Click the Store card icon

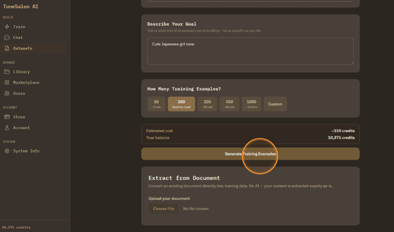[x=7, y=117]
